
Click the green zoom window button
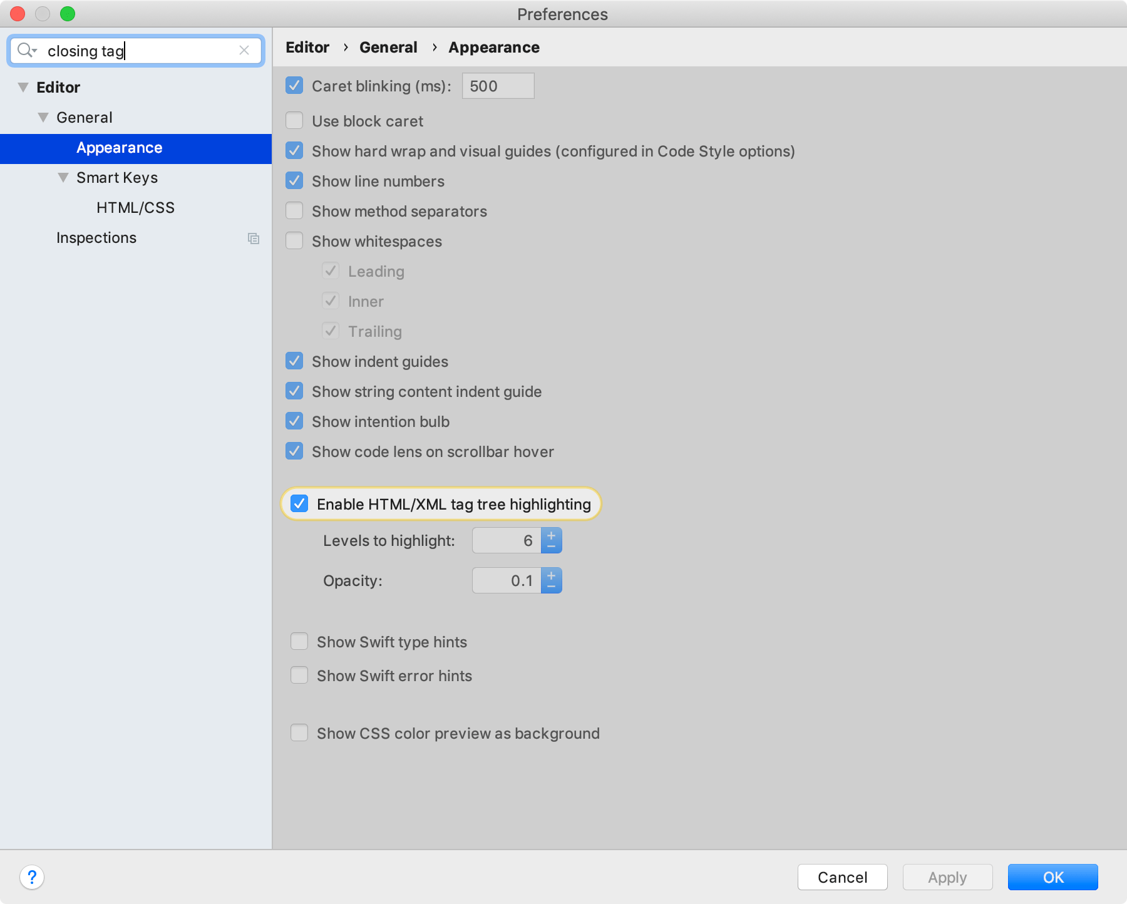[x=68, y=14]
